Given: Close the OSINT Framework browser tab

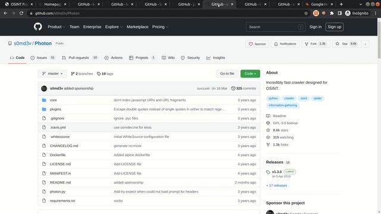Looking at the screenshot, I should (32, 4).
